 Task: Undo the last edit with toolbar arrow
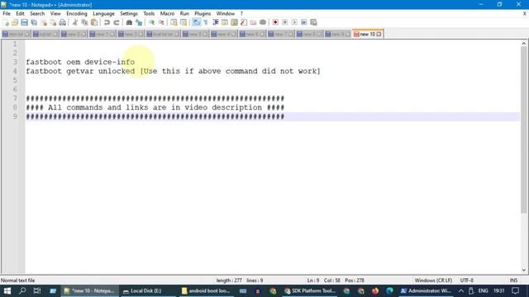[x=107, y=22]
